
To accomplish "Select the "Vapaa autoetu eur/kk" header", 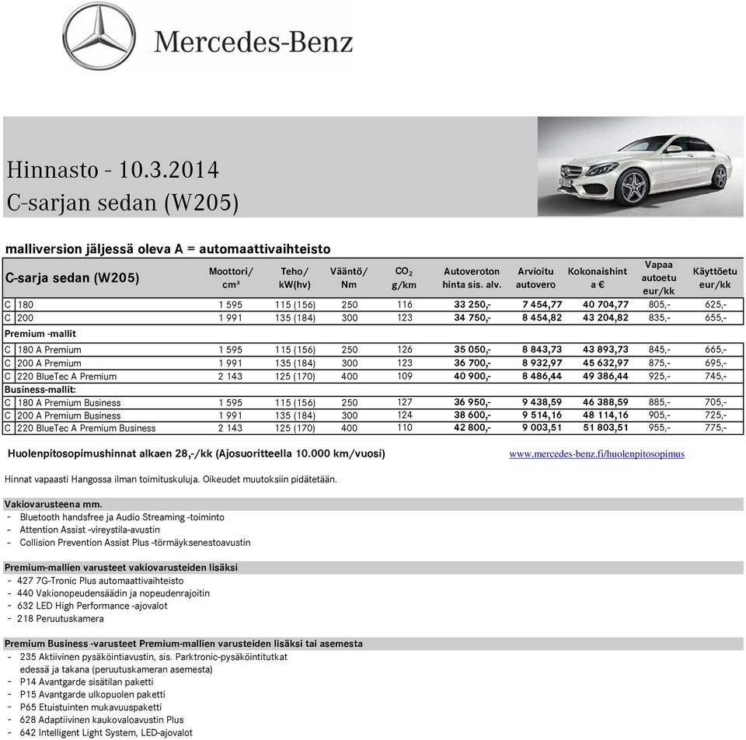I will point(659,277).
